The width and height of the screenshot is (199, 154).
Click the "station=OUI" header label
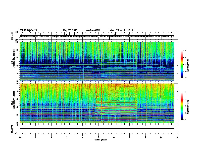click(93, 30)
